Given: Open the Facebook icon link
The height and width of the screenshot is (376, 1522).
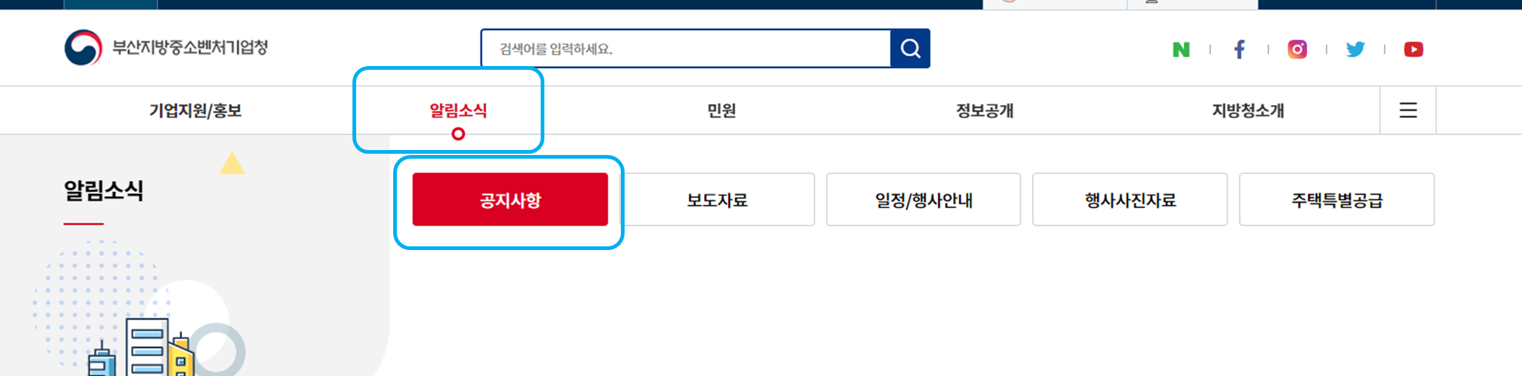Looking at the screenshot, I should click(1239, 49).
